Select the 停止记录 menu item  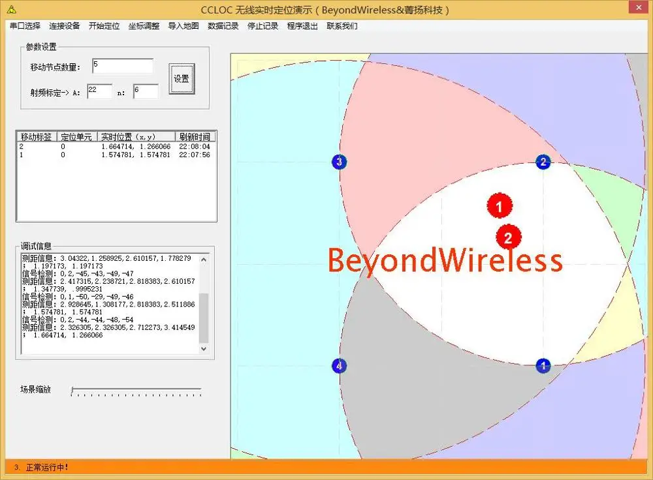coord(263,26)
